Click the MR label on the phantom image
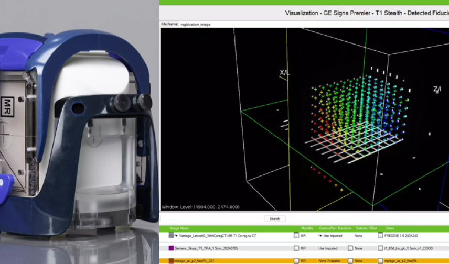This screenshot has height=264, width=449. 8,102
